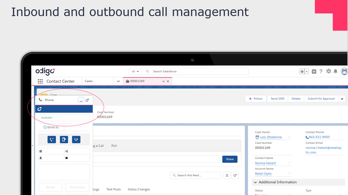Minimize the Phone widget panel
Screen dimensions: 348x195
tap(81, 100)
